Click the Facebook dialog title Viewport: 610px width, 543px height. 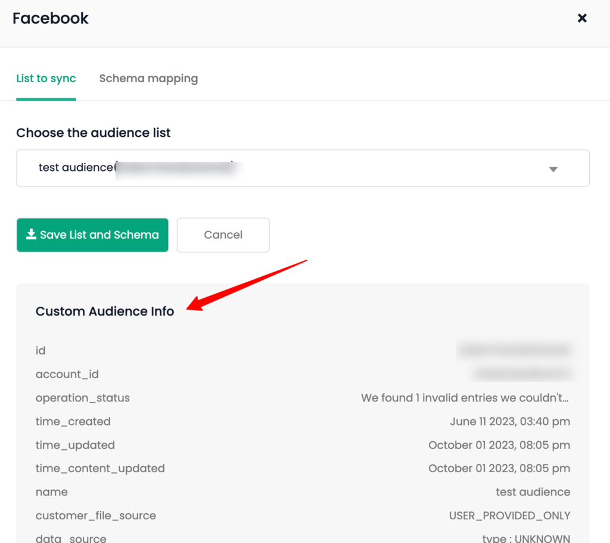pyautogui.click(x=50, y=18)
